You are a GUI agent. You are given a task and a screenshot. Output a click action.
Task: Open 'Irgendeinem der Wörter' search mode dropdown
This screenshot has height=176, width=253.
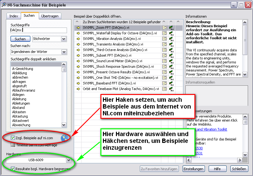64,52
